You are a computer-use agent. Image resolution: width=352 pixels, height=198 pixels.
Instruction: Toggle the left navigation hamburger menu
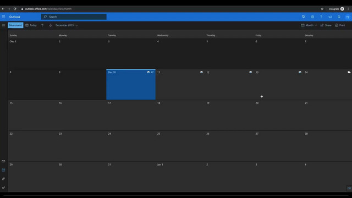click(3, 25)
